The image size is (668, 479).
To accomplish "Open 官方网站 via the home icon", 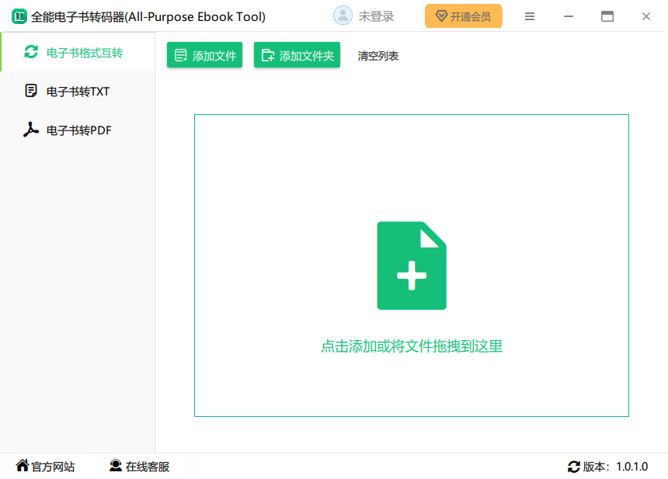I will (23, 466).
